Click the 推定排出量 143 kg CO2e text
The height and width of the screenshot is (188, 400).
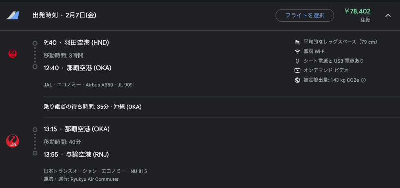[x=331, y=80]
